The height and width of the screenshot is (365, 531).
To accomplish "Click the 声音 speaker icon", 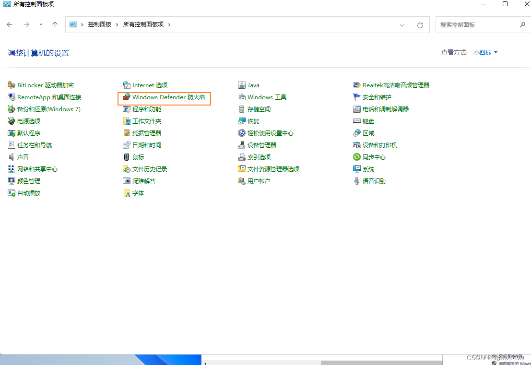I will pyautogui.click(x=11, y=157).
